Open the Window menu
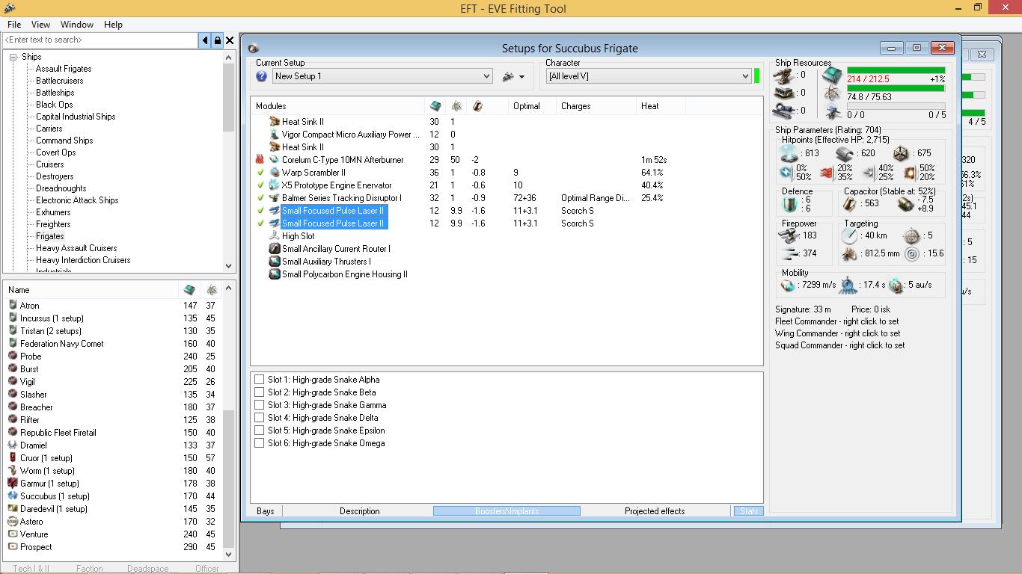This screenshot has width=1022, height=574. pos(77,25)
